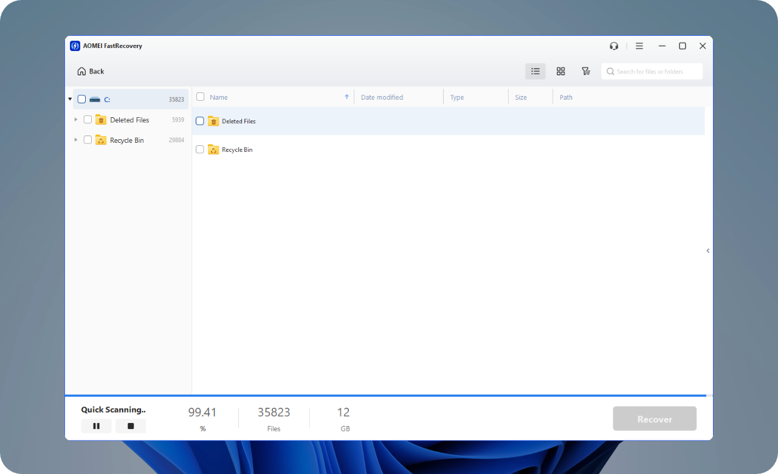Open the hamburger menu in title bar
Image resolution: width=778 pixels, height=474 pixels.
pyautogui.click(x=639, y=46)
